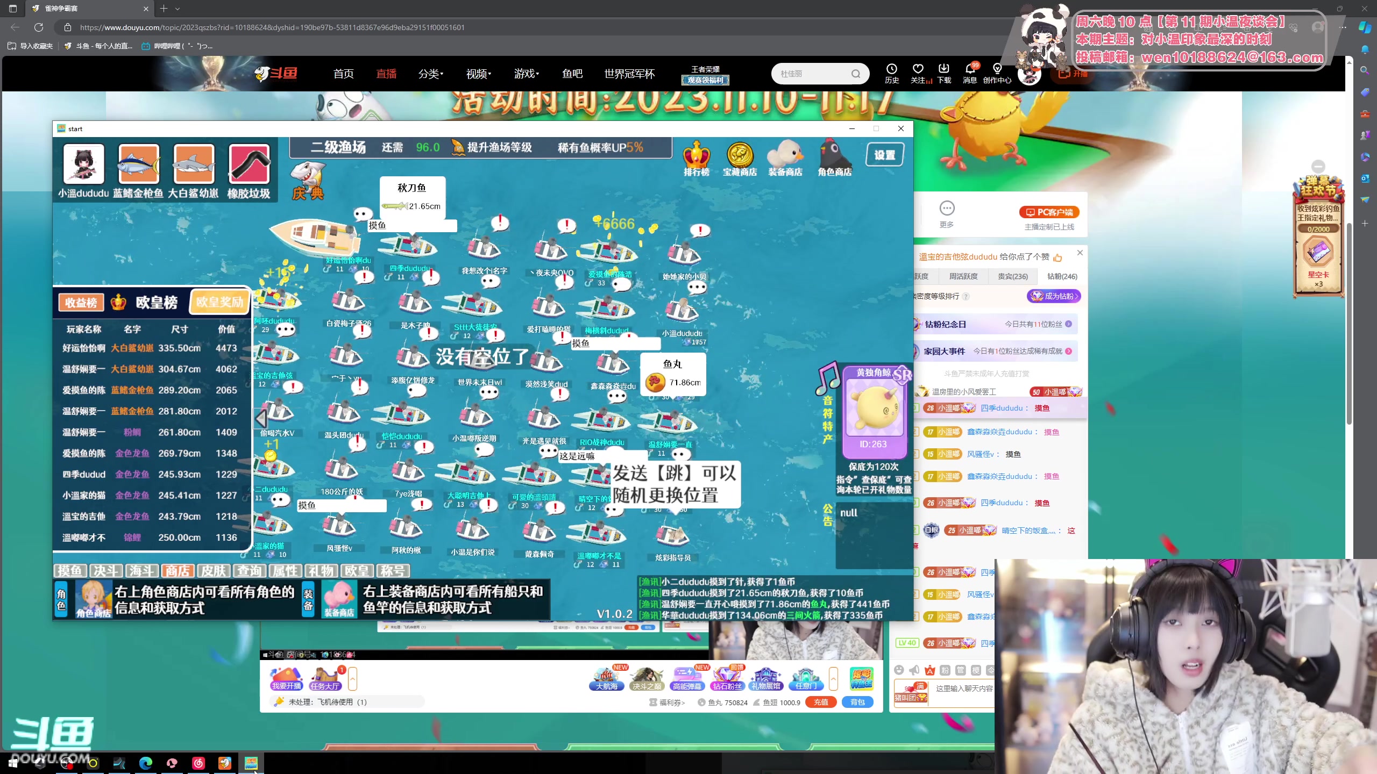
Task: Open the 下载 download icon
Action: tap(944, 73)
